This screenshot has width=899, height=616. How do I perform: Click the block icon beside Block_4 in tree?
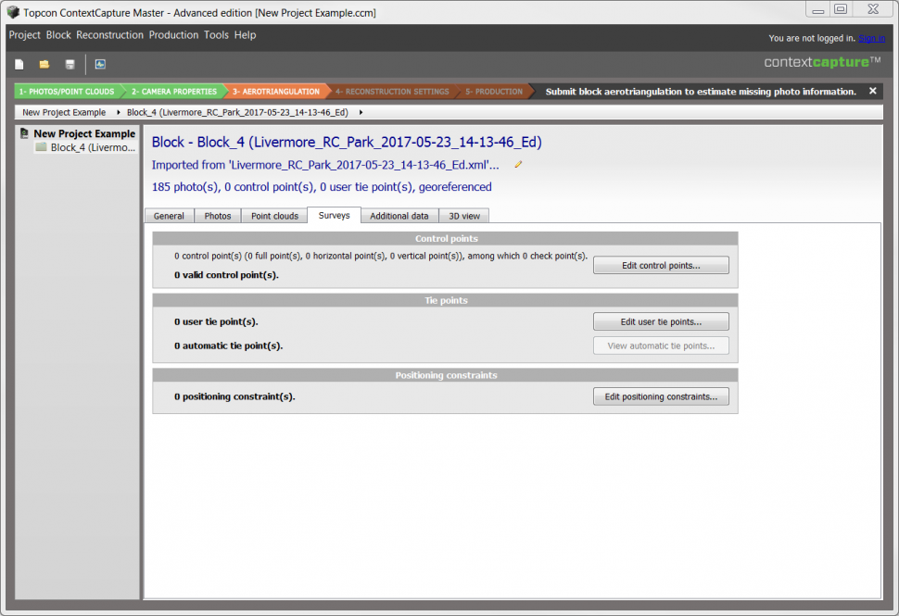click(x=41, y=147)
